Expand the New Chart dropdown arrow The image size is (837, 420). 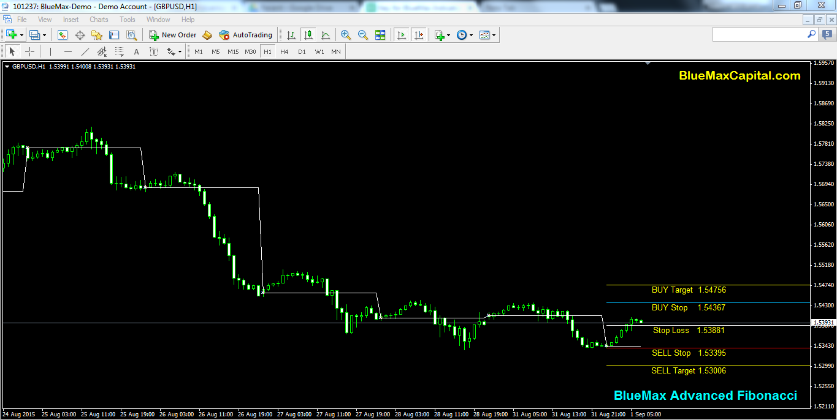(21, 35)
